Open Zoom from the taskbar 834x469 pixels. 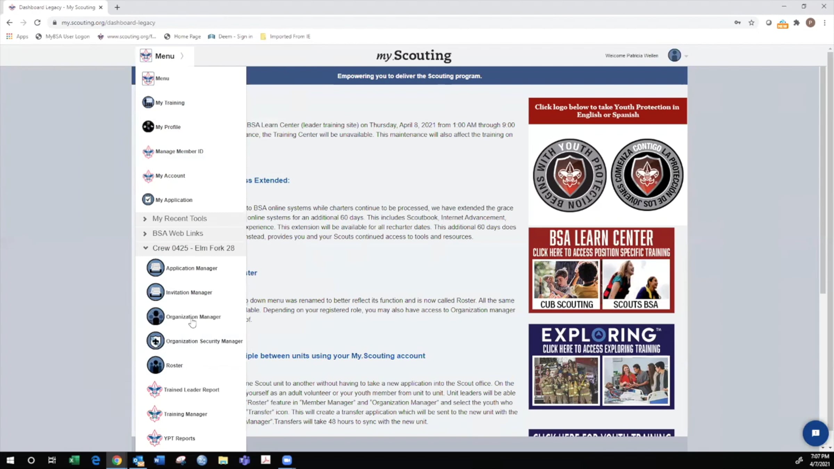287,460
